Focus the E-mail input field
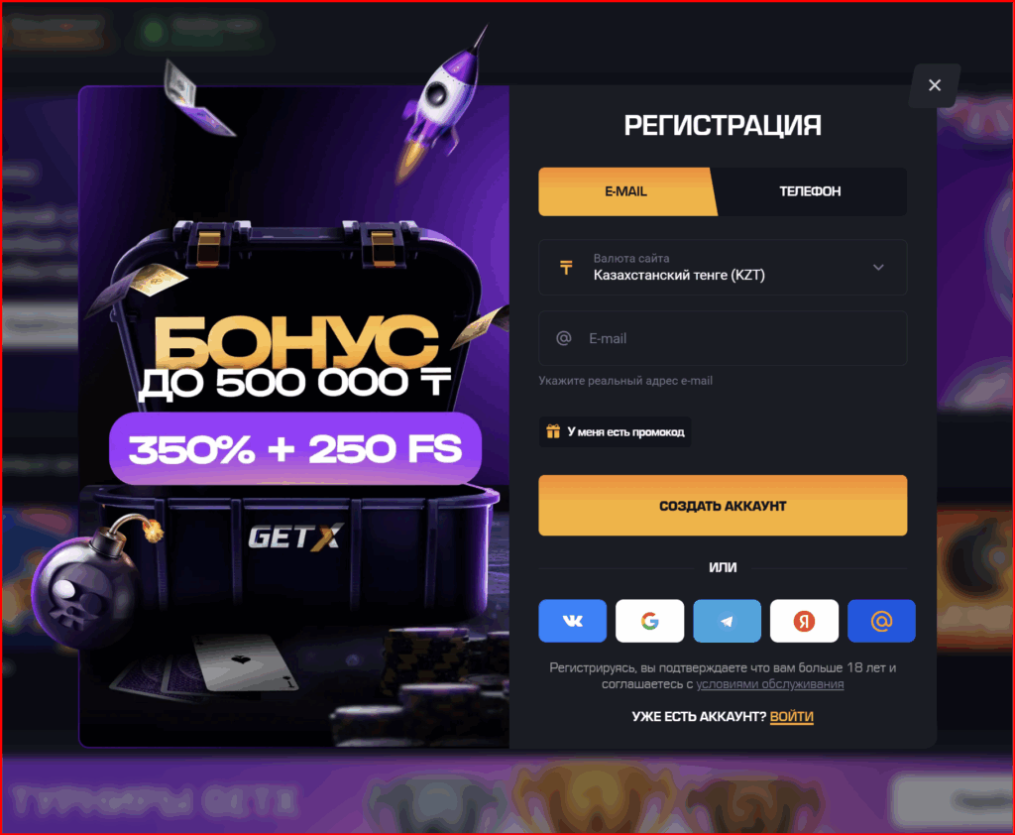The height and width of the screenshot is (835, 1015). (723, 338)
